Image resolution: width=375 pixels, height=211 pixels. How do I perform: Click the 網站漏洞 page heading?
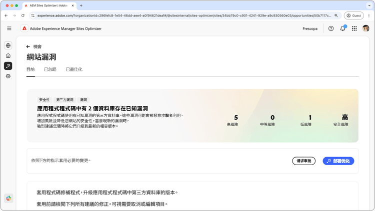pos(41,57)
